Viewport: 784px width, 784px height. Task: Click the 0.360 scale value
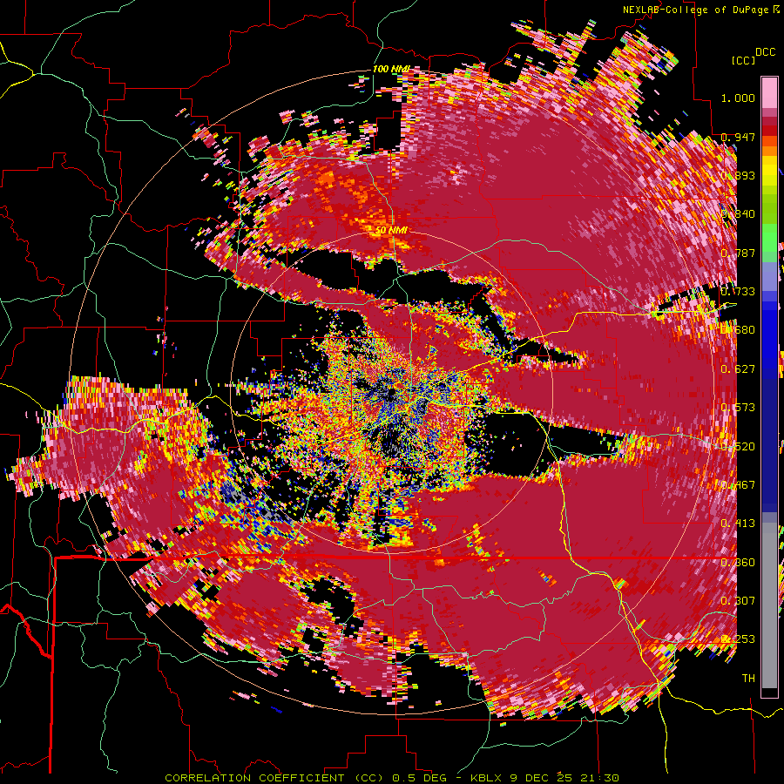738,563
